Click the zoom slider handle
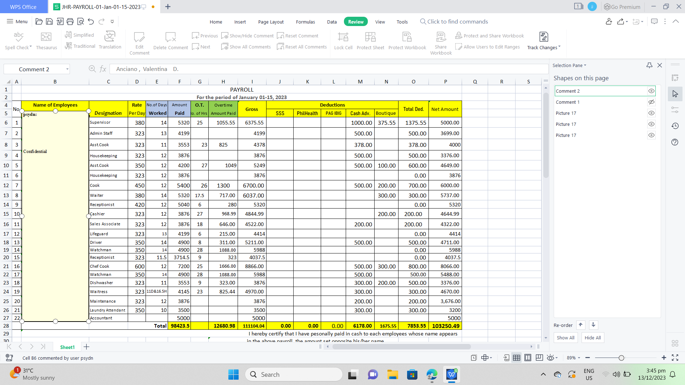Screen dimensions: 685x385 click(x=621, y=358)
